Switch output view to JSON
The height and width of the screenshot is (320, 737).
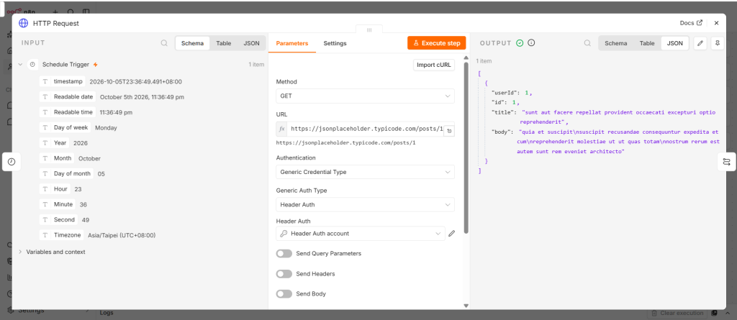pos(675,43)
